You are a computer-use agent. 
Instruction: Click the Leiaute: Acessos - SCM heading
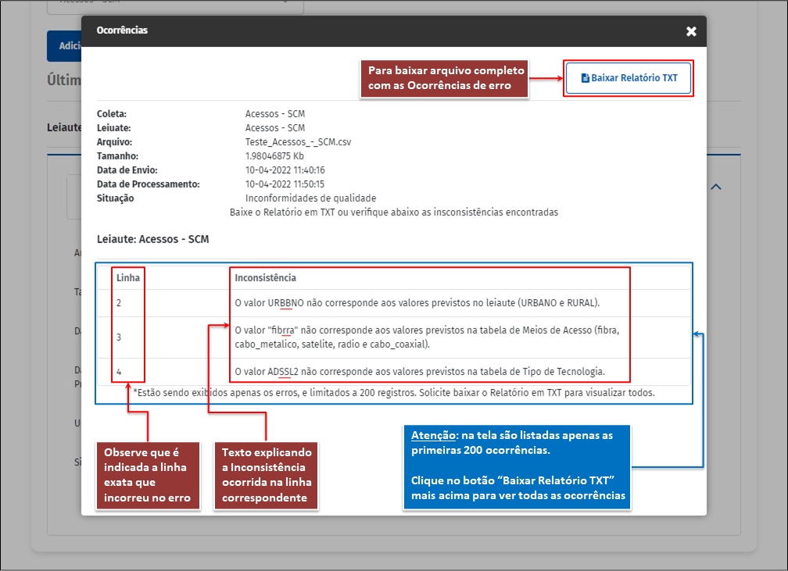(x=153, y=240)
